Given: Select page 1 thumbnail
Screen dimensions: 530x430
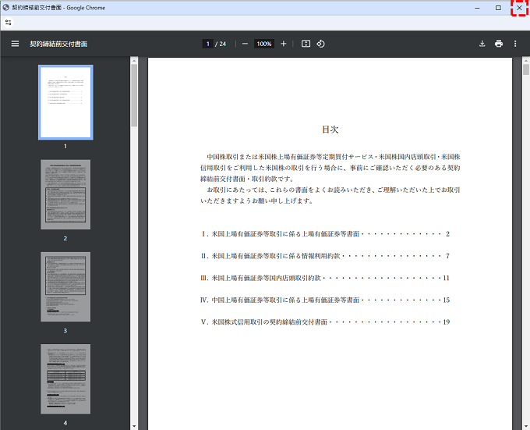Looking at the screenshot, I should [x=65, y=102].
